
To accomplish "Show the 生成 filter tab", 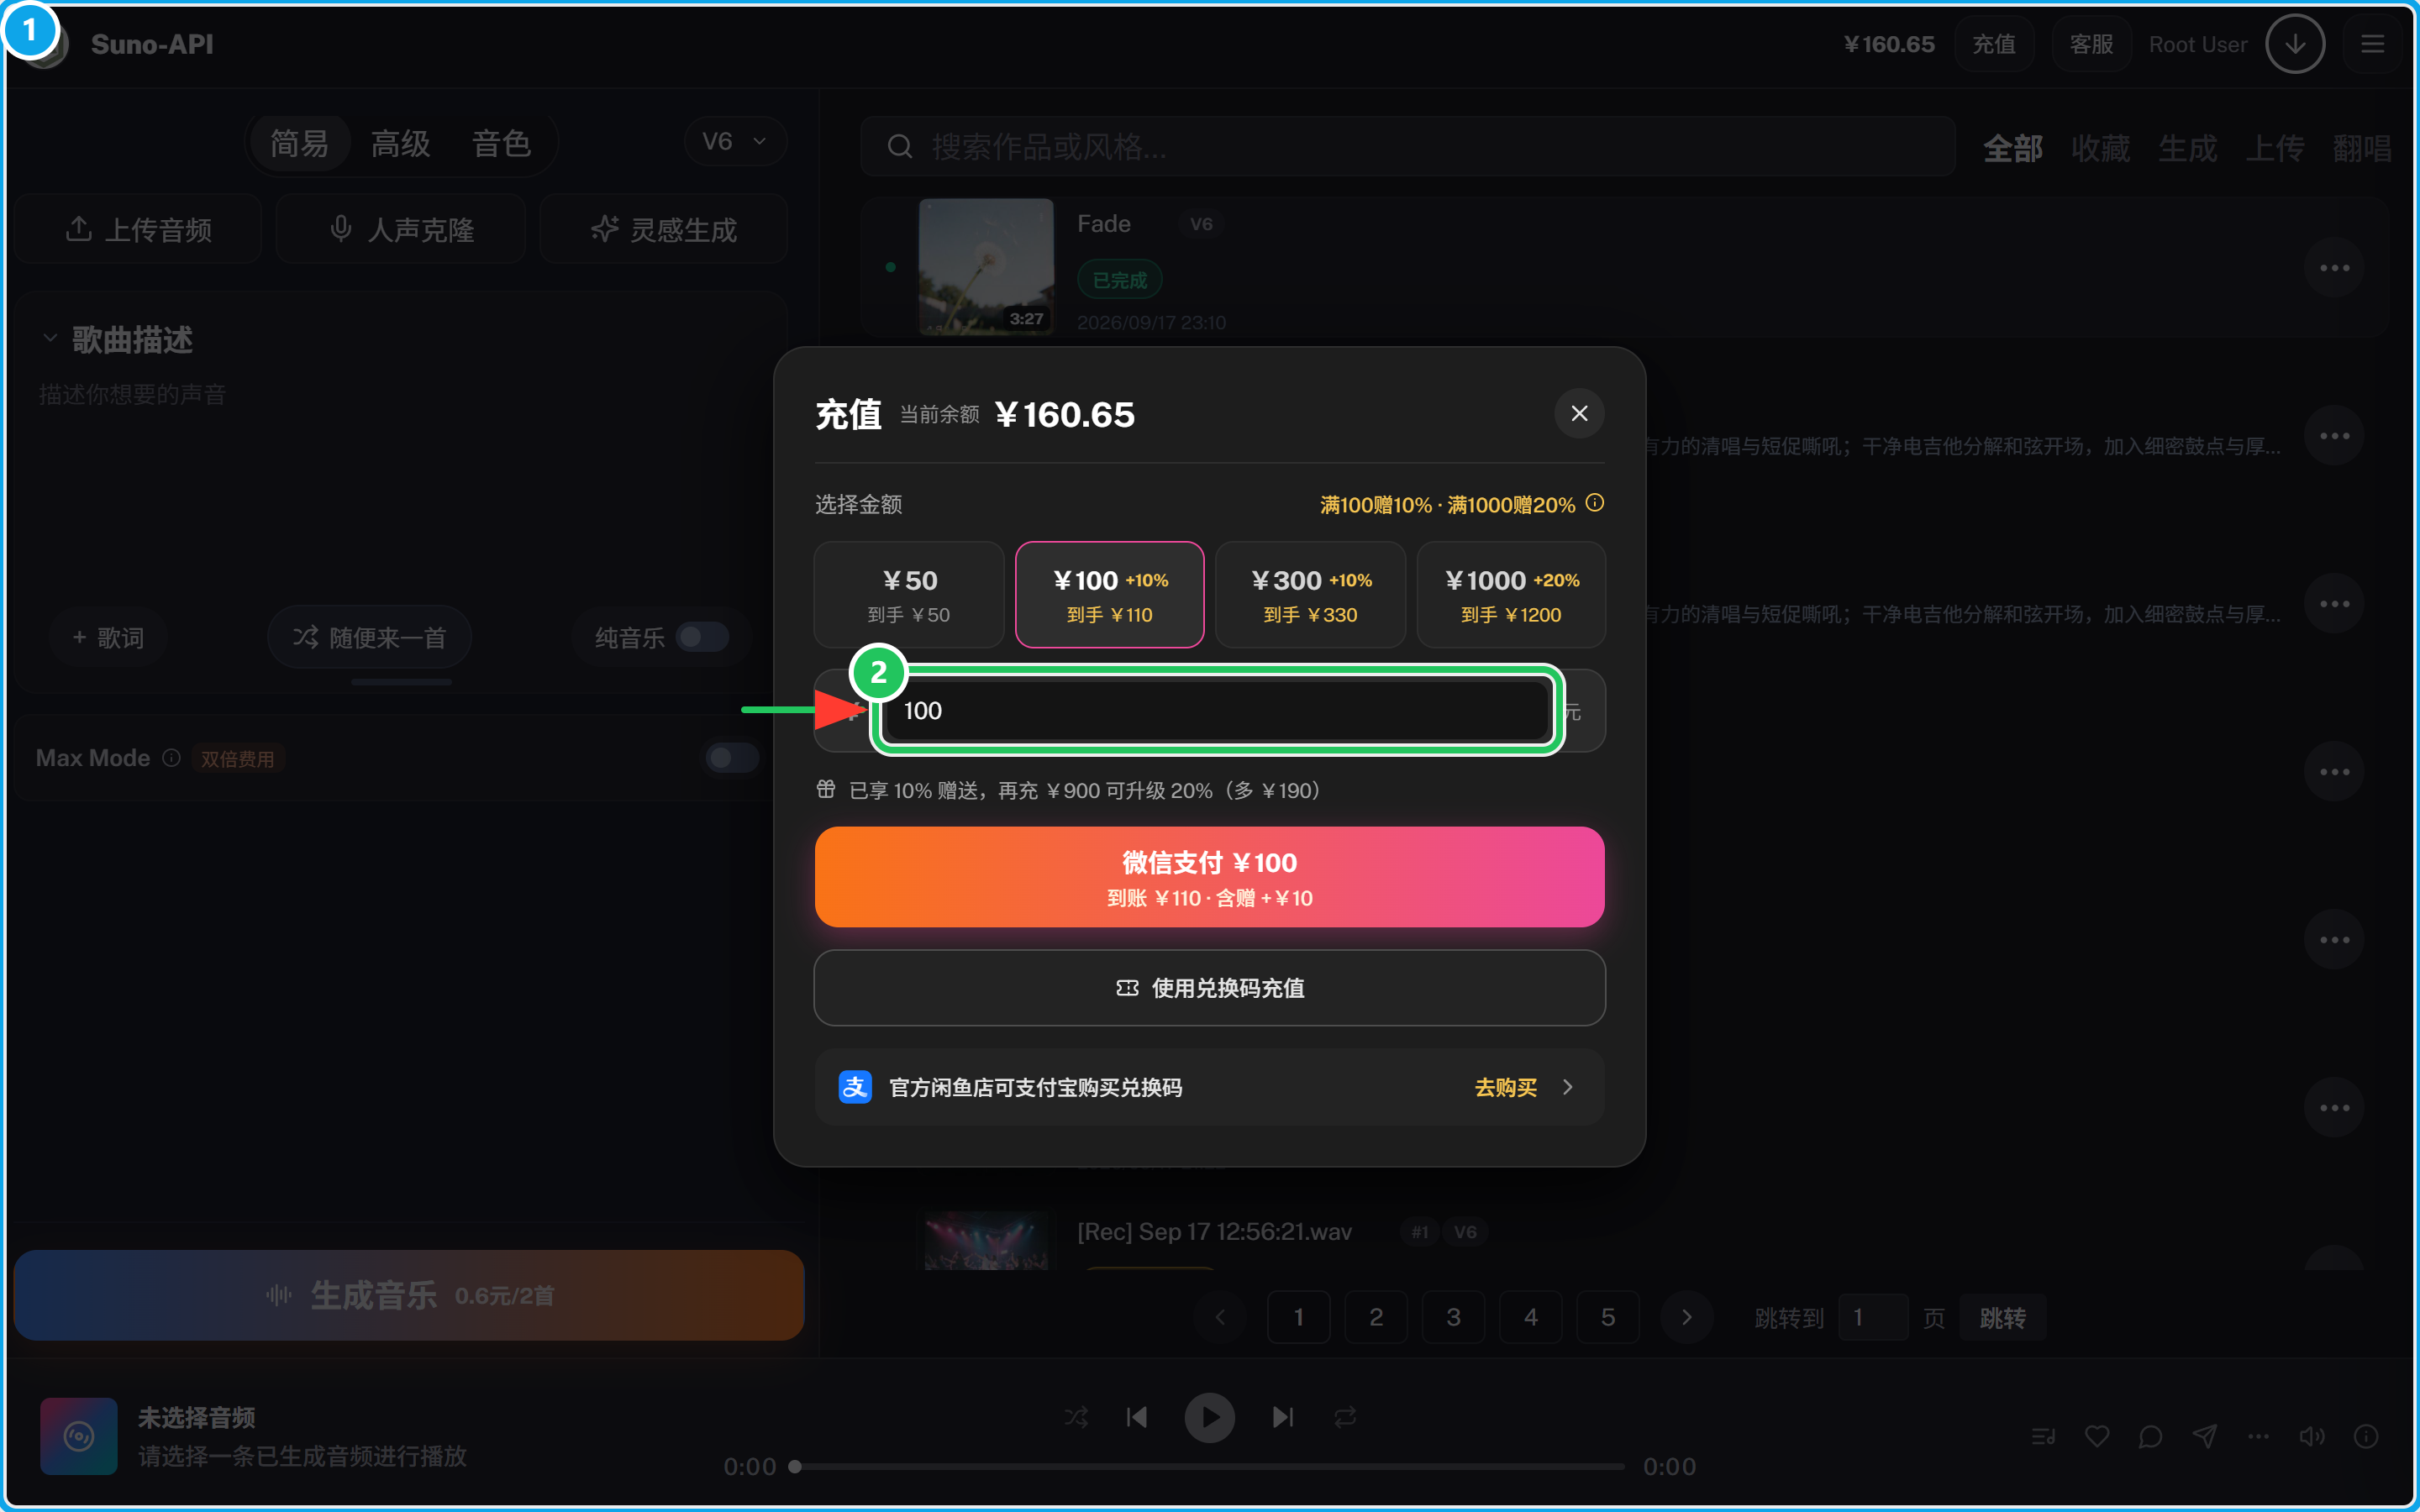I will point(2188,148).
